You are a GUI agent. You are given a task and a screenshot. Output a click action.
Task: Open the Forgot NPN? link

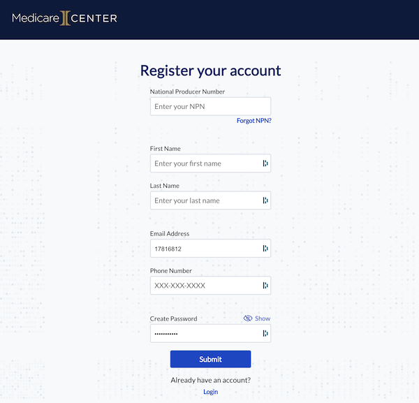[x=253, y=121]
